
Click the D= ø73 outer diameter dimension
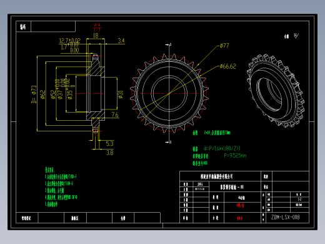click(34, 94)
